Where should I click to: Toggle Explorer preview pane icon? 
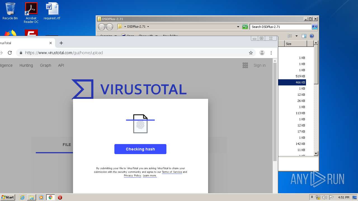coord(304,36)
